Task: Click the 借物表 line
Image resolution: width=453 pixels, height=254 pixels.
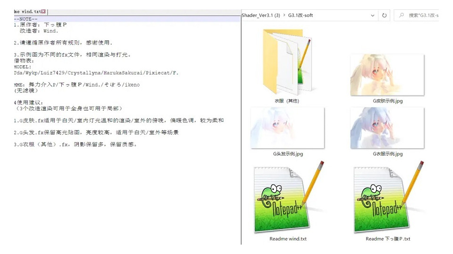Action: tap(24, 61)
